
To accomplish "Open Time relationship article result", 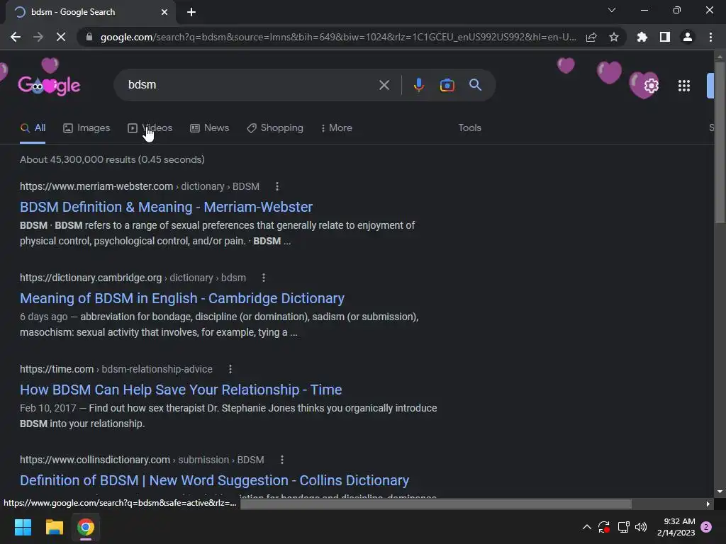I will 181,390.
